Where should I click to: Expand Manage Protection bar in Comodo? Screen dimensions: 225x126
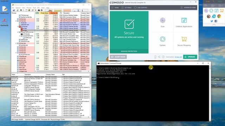tap(129, 51)
